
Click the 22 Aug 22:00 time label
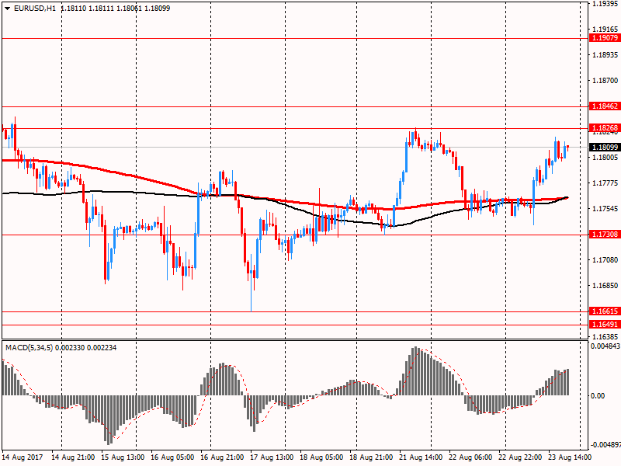pos(520,457)
